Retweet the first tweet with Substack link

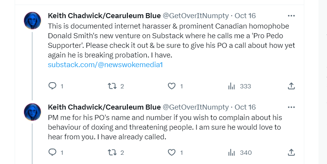[x=112, y=86]
